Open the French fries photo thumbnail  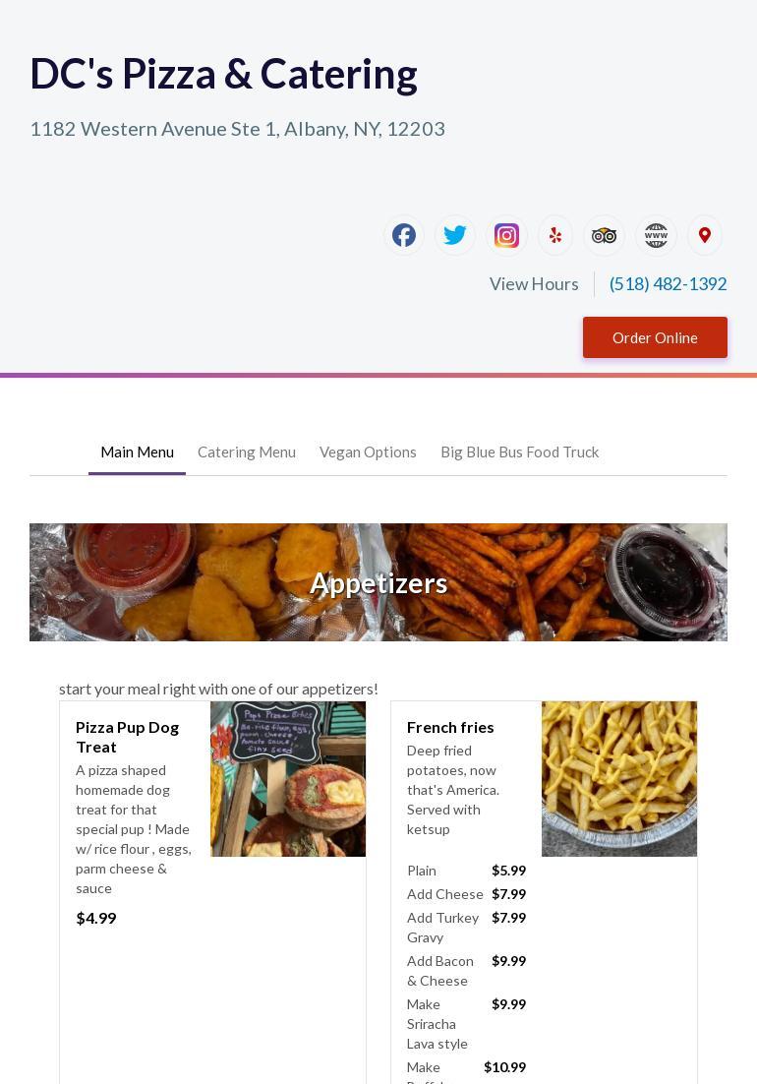click(x=618, y=779)
